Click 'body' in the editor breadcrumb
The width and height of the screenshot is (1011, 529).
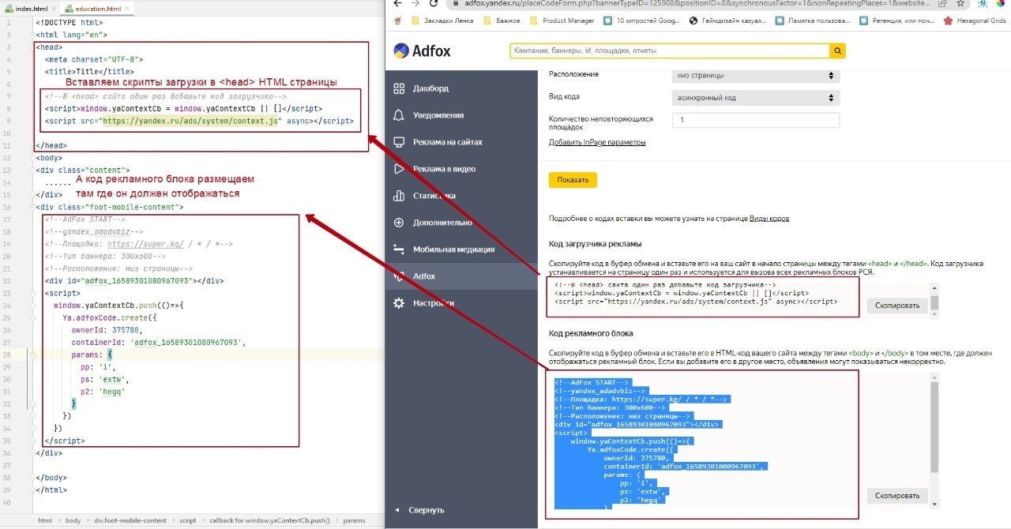[73, 521]
